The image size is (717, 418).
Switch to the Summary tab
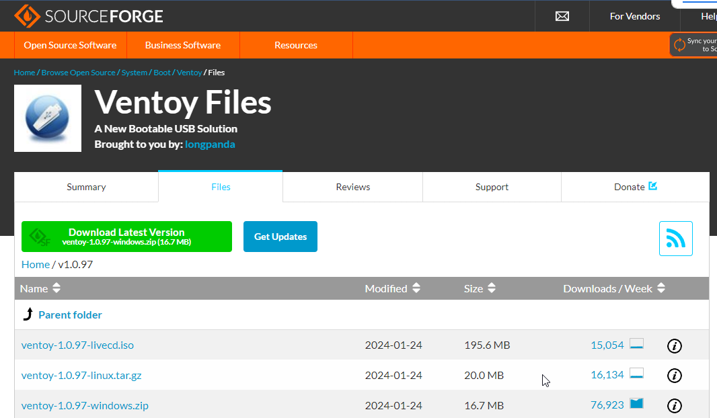pyautogui.click(x=86, y=187)
